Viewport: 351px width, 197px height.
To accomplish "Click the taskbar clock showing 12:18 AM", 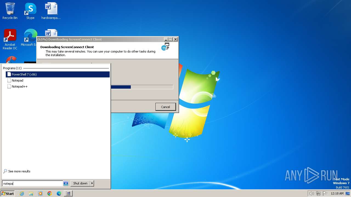I will coord(337,193).
